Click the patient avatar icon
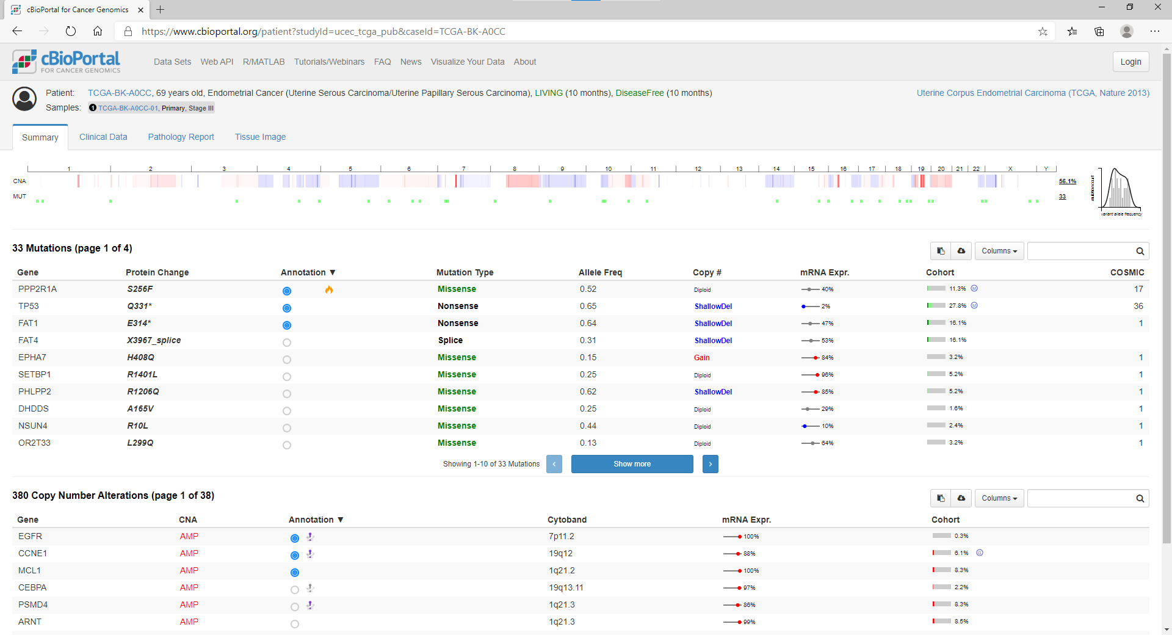 [25, 99]
